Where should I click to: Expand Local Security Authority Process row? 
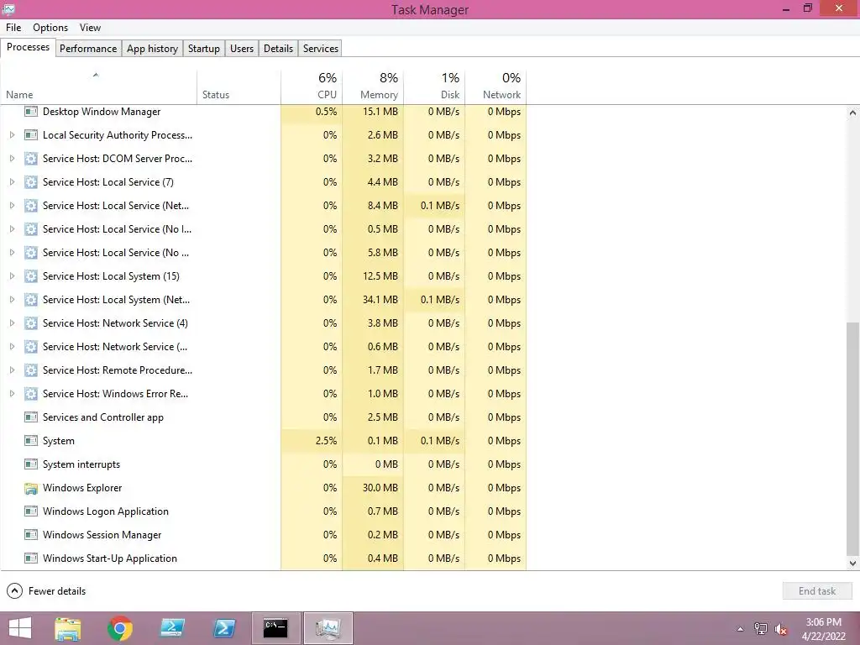[x=12, y=135]
